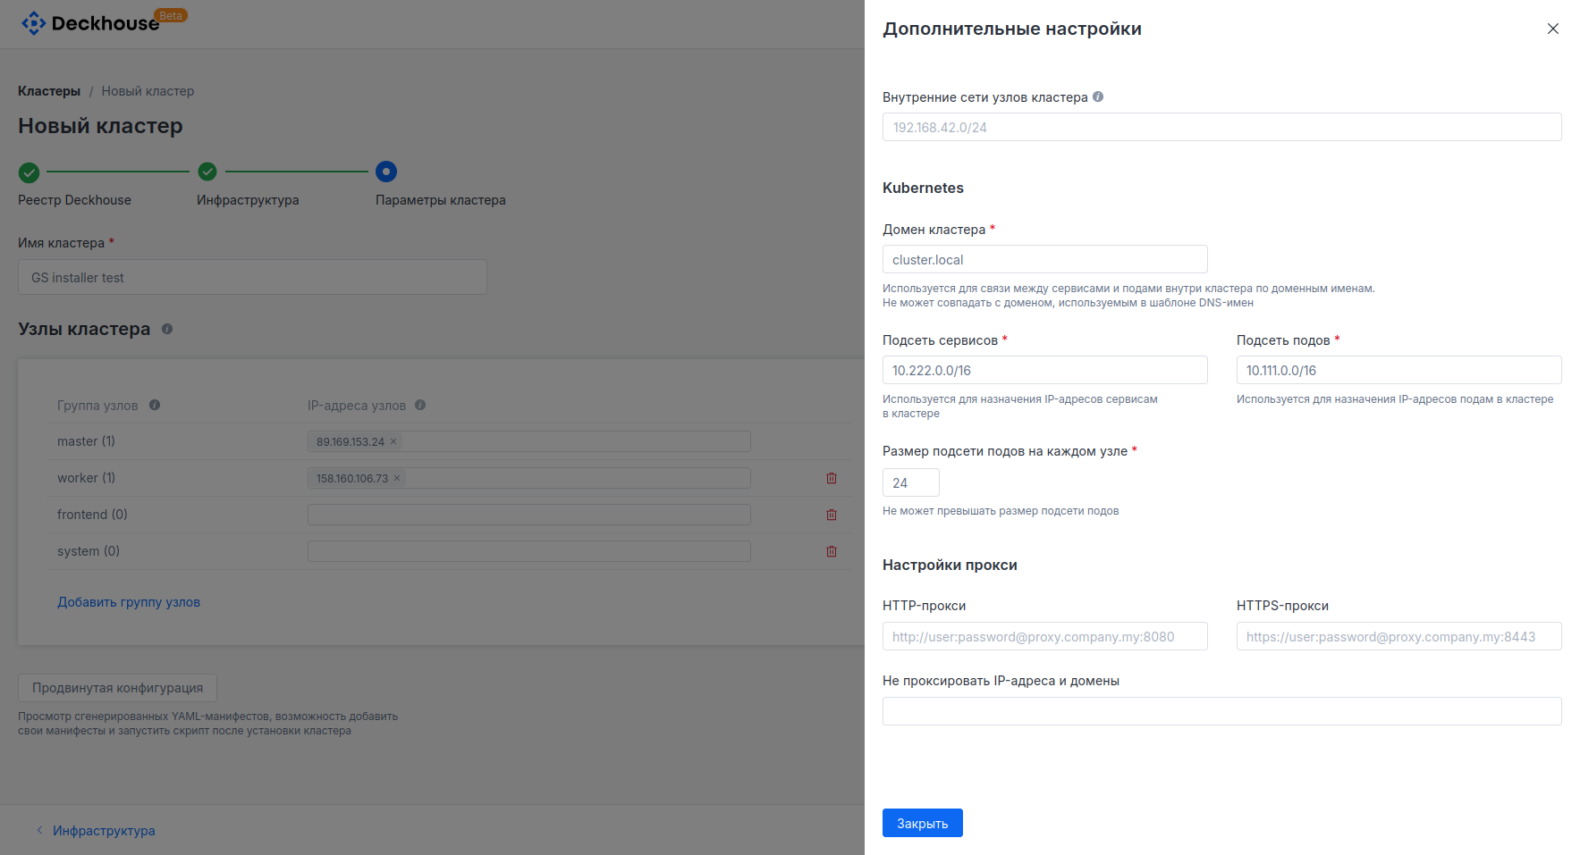Screen dimensions: 1580x855
Task: Select the Реестр Deckhouse step
Action: (x=29, y=172)
